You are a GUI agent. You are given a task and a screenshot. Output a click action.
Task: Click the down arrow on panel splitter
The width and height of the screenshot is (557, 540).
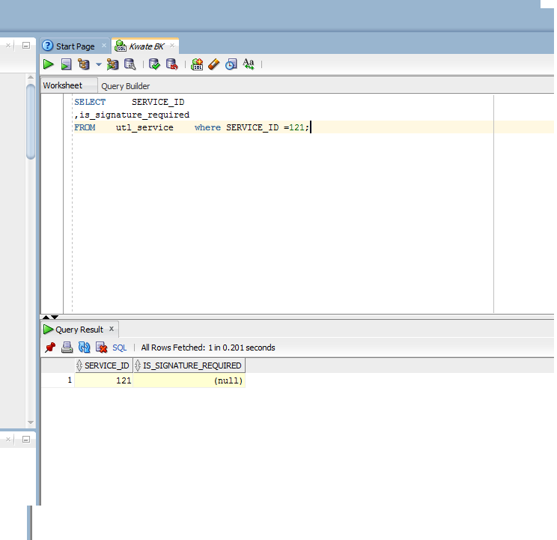55,317
